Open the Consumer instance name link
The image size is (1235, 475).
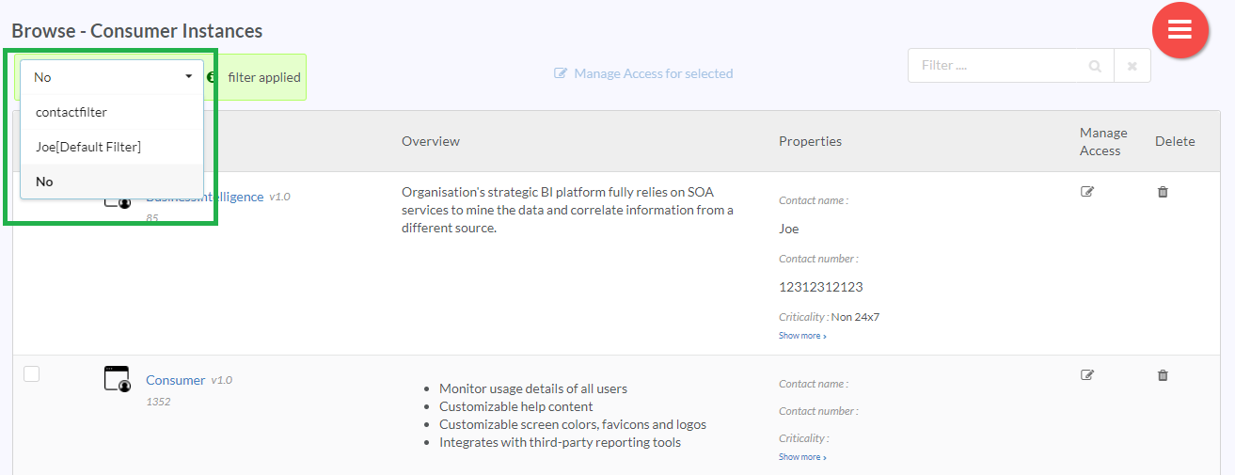[175, 380]
